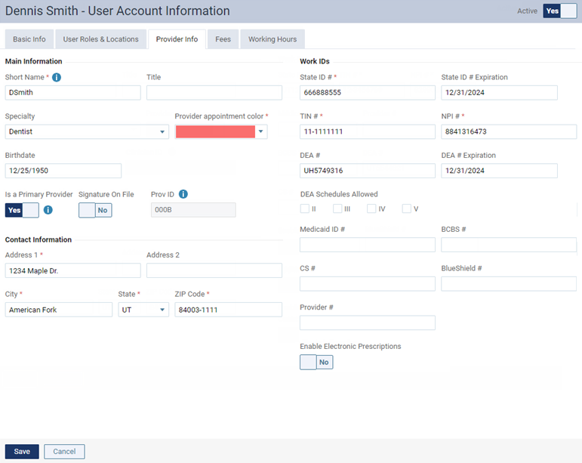This screenshot has height=463, width=582.
Task: Click the info icon beside Primary Provider toggle
Action: (x=48, y=210)
